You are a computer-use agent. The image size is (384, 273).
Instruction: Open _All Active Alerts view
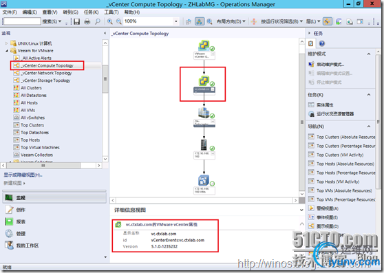point(36,58)
